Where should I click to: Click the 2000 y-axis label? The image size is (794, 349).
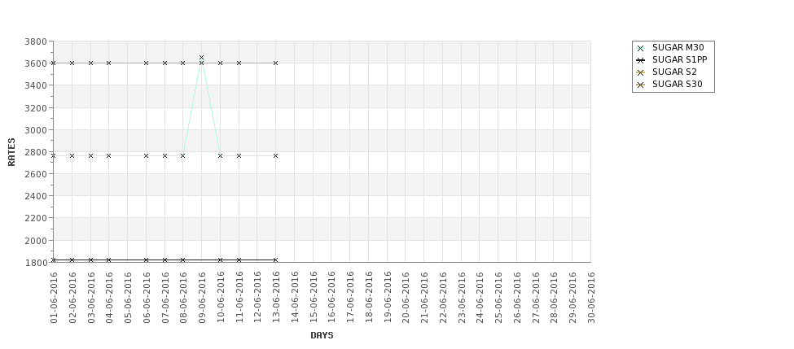36,240
